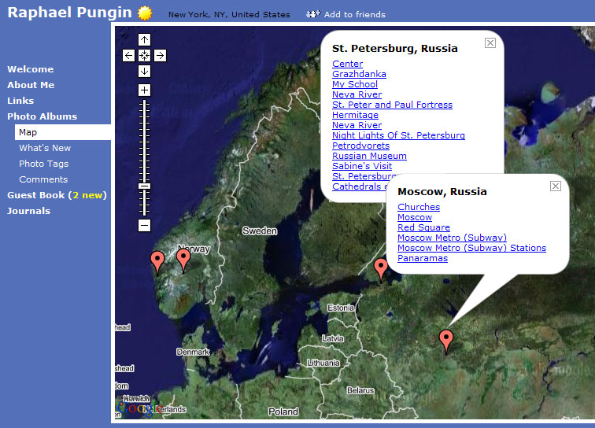Open the Journals section
595x428 pixels.
(x=29, y=211)
